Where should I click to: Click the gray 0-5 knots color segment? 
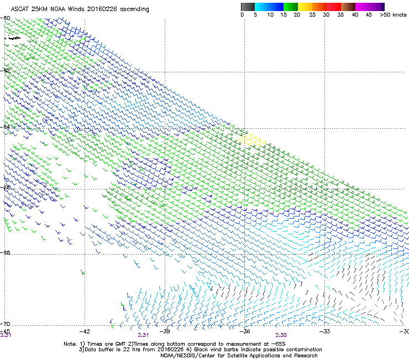pyautogui.click(x=248, y=7)
